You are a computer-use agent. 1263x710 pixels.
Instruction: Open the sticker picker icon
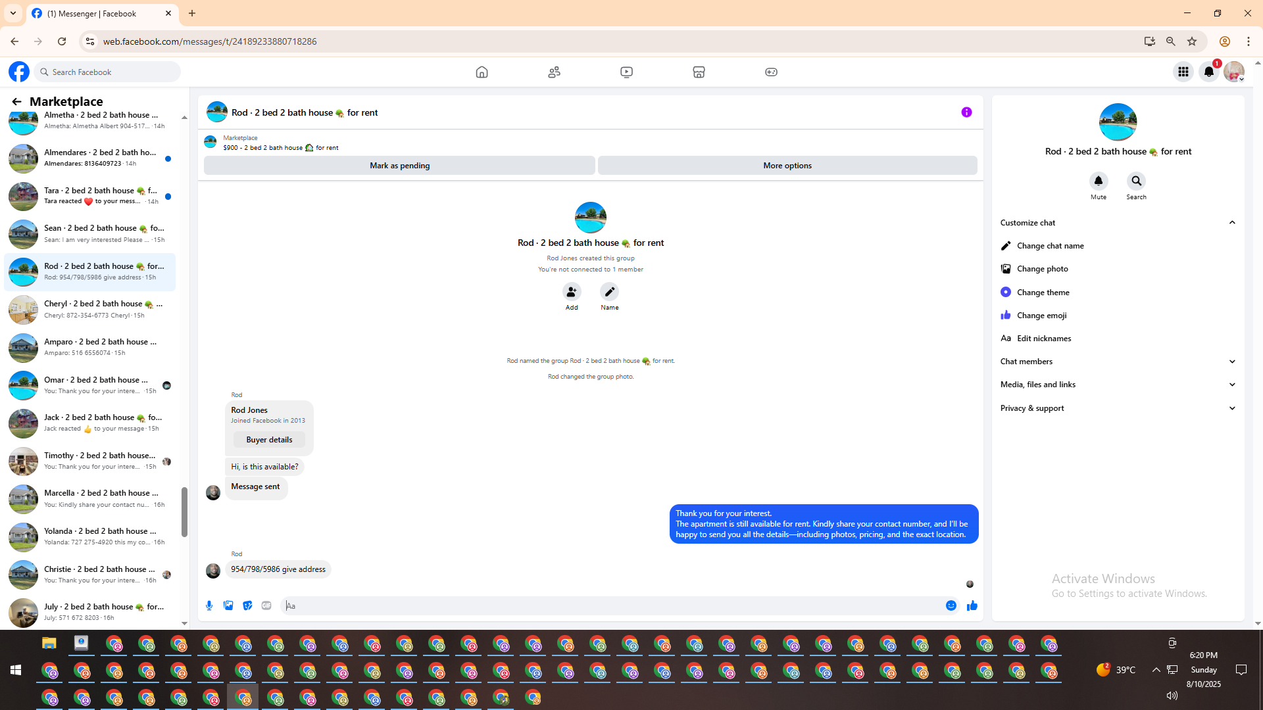[247, 605]
